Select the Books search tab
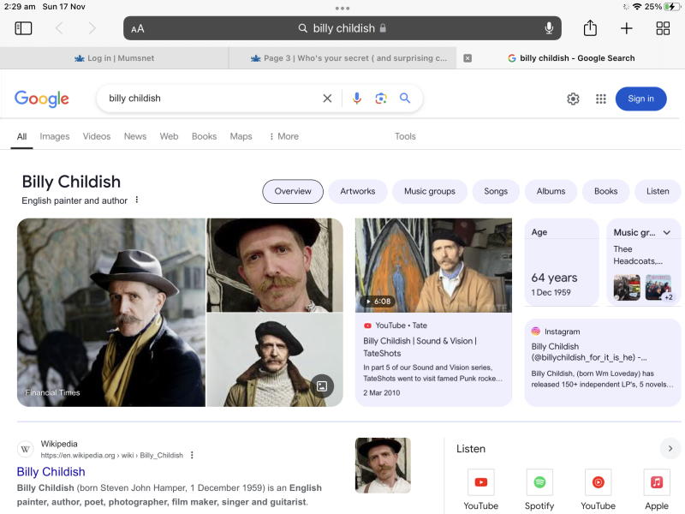Screen dimensions: 685x514 pos(204,136)
